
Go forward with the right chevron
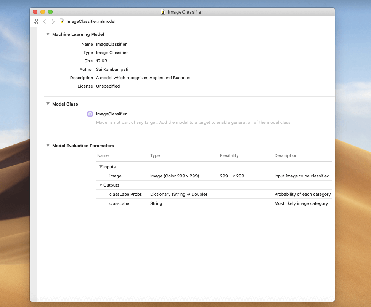[x=53, y=22]
